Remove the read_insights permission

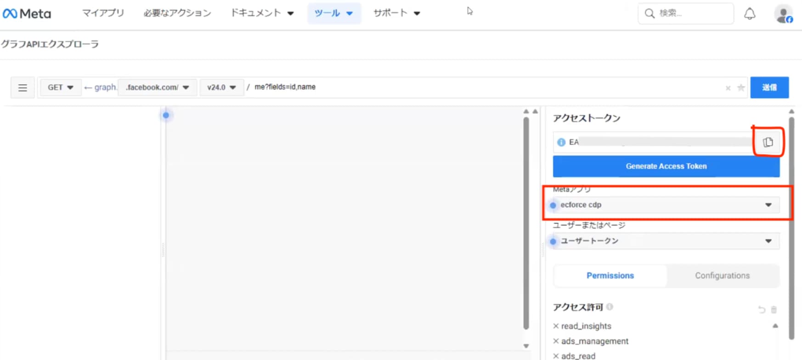556,326
